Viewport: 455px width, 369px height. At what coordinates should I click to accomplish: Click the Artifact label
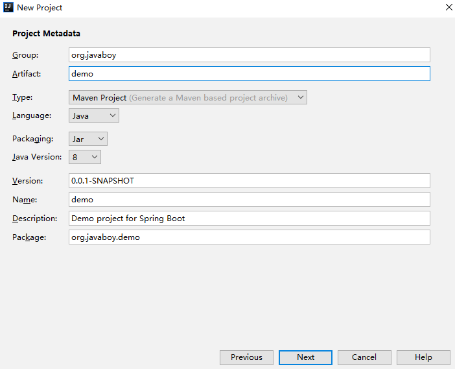click(27, 74)
